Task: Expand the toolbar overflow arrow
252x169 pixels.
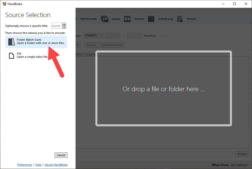Action: (x=250, y=23)
